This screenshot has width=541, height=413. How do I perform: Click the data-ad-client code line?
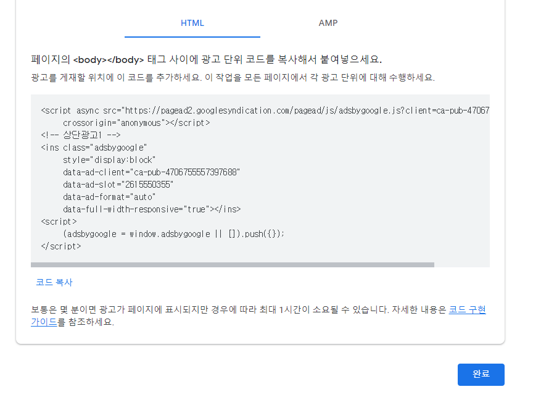pyautogui.click(x=152, y=172)
